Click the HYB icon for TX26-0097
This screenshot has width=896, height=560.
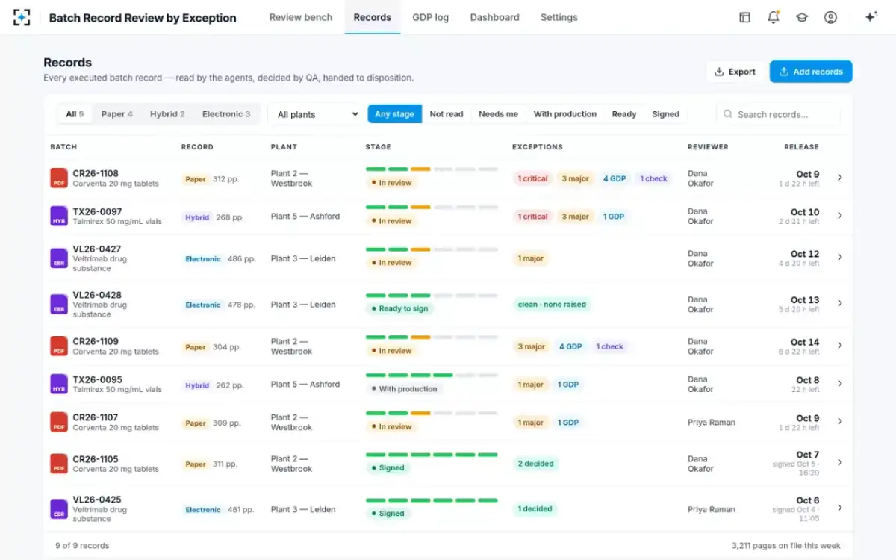[x=59, y=217]
